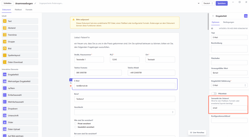Click the Schließen button
Viewport: 249px width, 137px height.
click(x=7, y=3)
